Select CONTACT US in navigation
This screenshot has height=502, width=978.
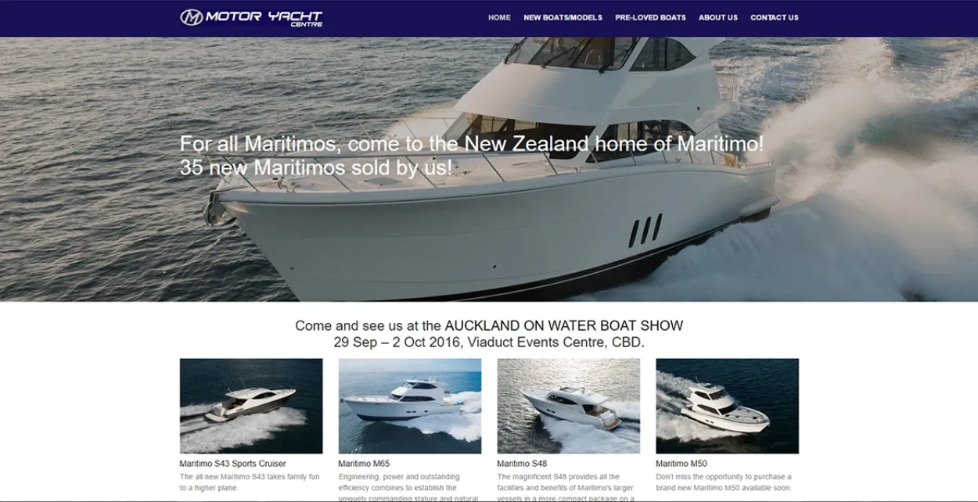click(x=775, y=17)
